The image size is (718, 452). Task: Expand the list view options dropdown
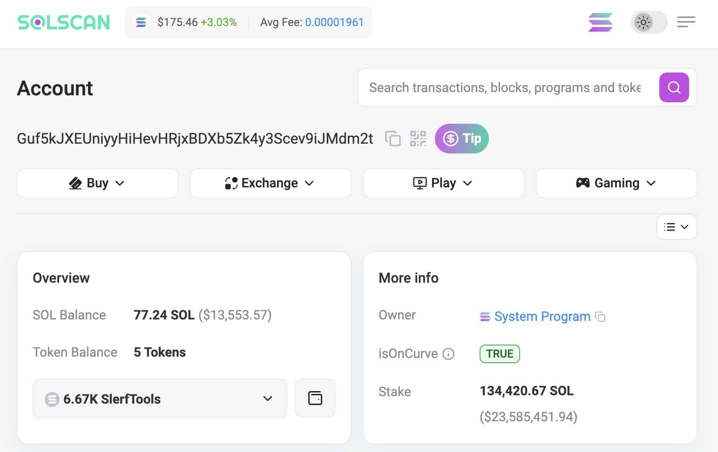pyautogui.click(x=677, y=227)
